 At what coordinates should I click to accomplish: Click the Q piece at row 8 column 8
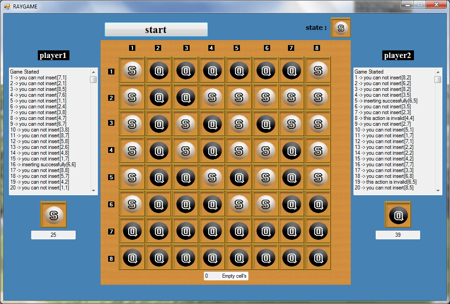tap(318, 258)
